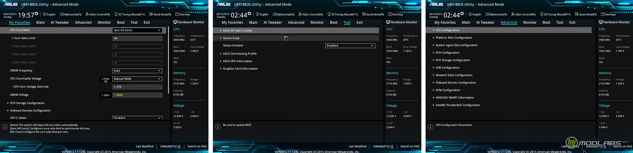Select the Main tab on the Advanced screen
The height and width of the screenshot is (153, 633).
click(x=466, y=22)
